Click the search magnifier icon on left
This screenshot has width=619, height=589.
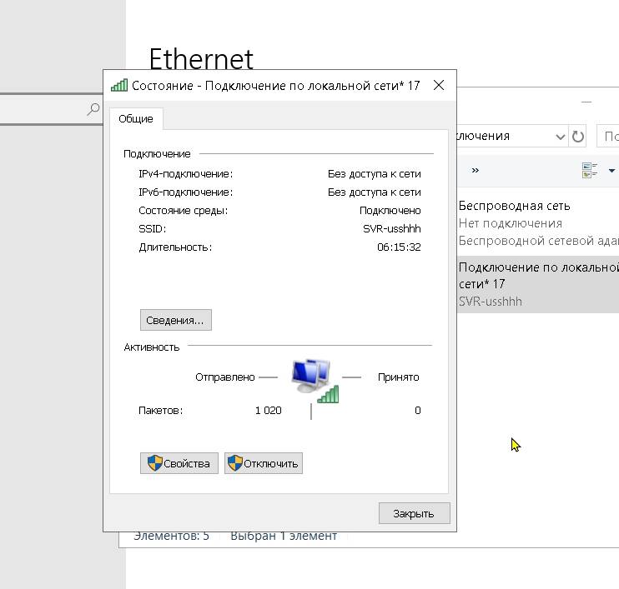click(x=93, y=109)
